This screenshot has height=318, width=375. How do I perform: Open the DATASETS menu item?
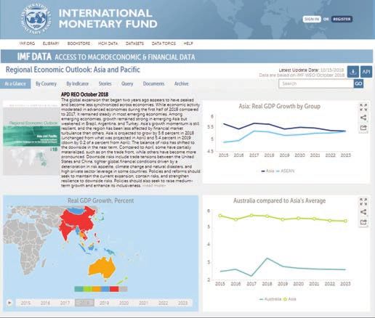click(134, 44)
